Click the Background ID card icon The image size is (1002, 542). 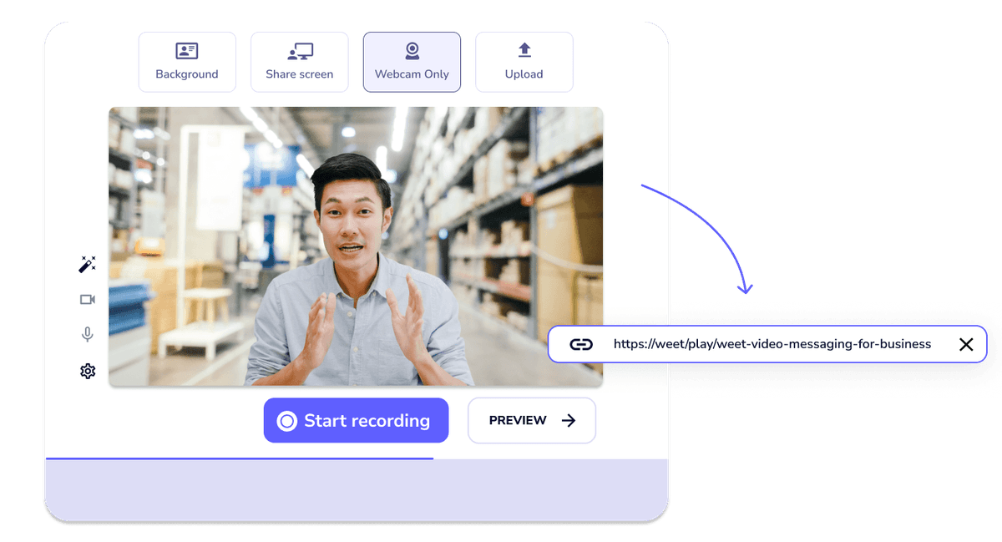(x=187, y=51)
